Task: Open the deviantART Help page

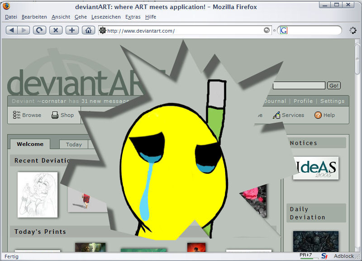Action: tap(324, 115)
